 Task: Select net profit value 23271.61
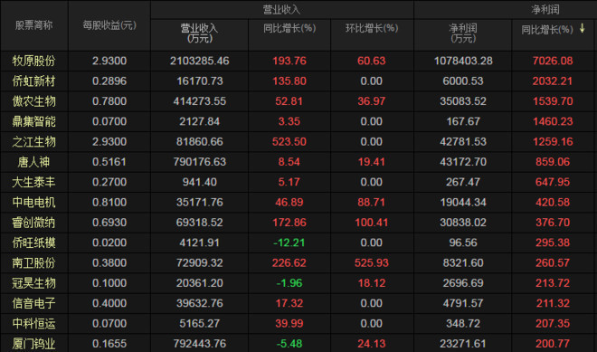[463, 344]
